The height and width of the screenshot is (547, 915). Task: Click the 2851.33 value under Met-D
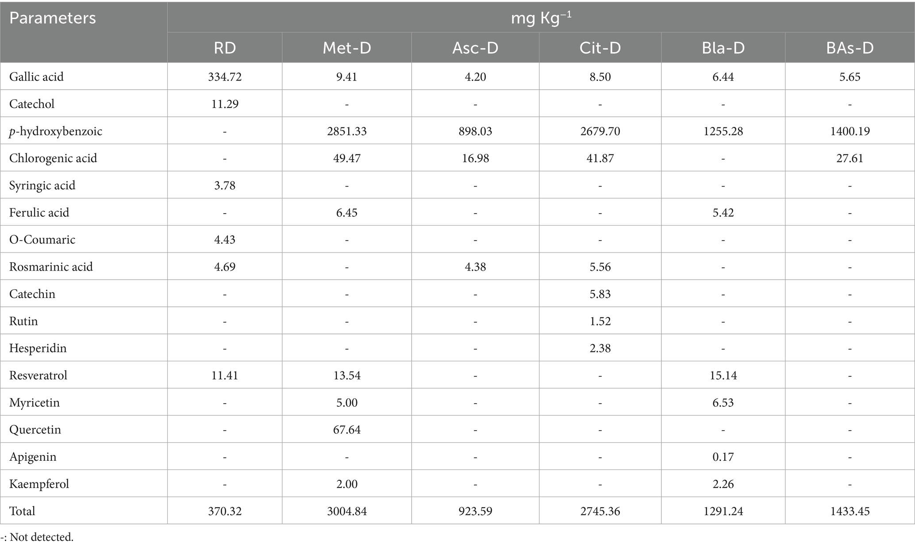(347, 131)
